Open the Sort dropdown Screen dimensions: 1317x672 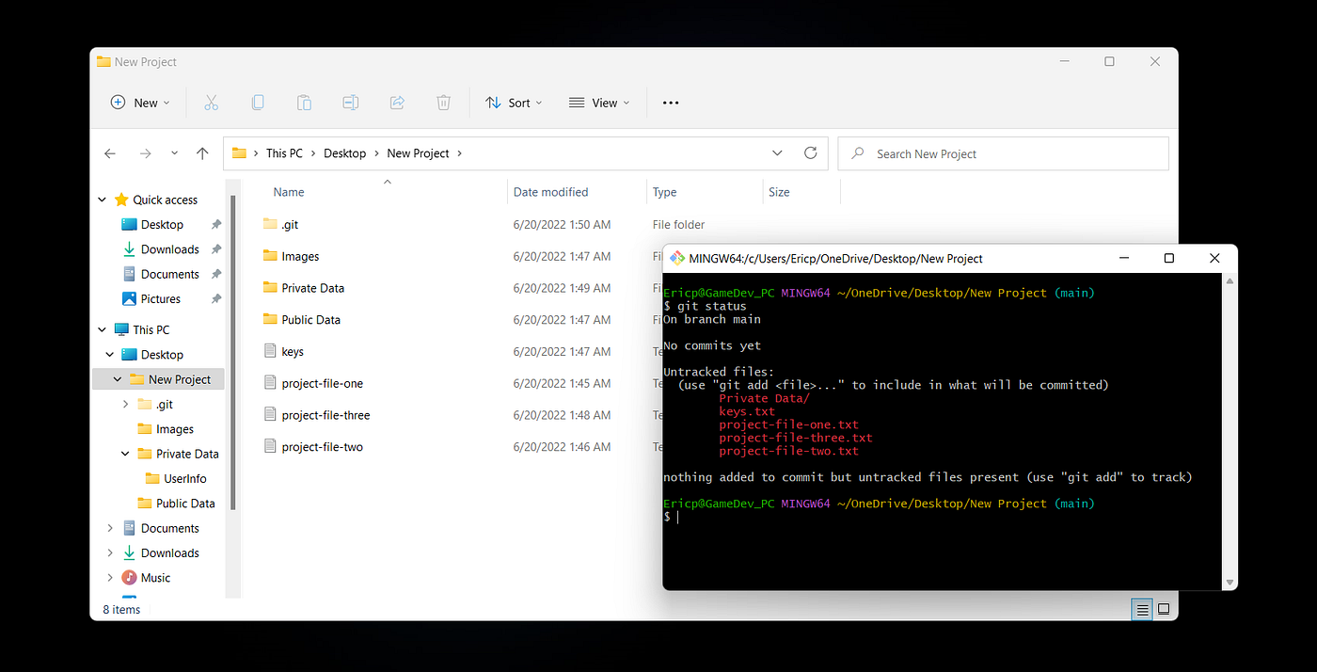coord(513,103)
